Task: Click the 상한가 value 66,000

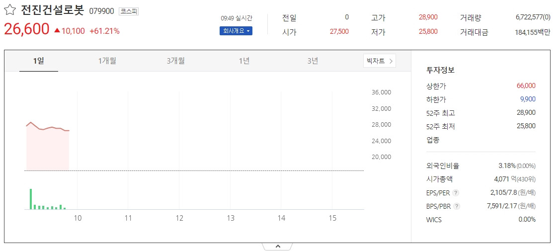Action: tap(526, 85)
